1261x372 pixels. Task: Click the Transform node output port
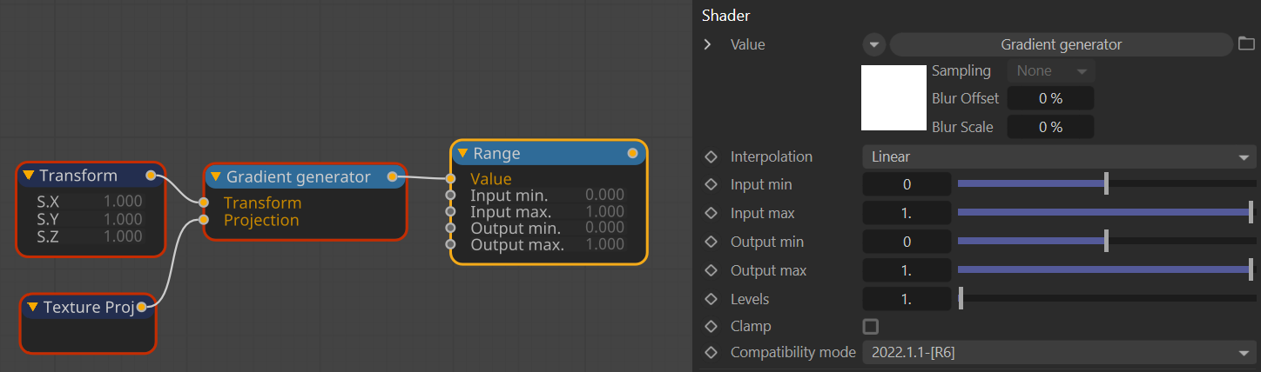pyautogui.click(x=151, y=176)
